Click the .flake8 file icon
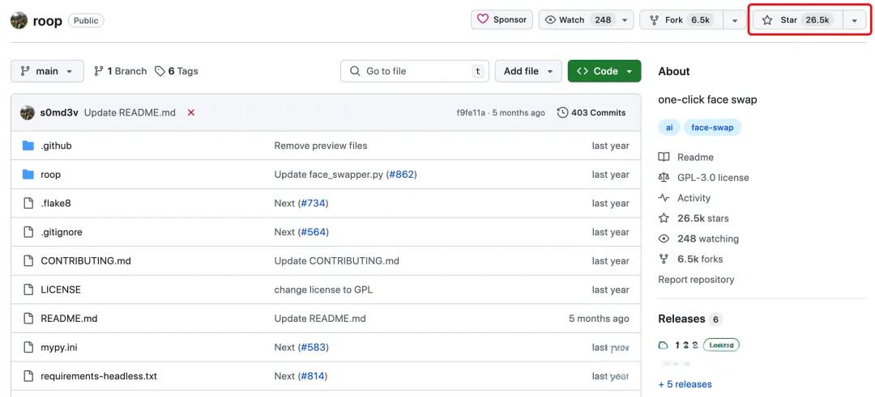875x397 pixels. tap(28, 203)
